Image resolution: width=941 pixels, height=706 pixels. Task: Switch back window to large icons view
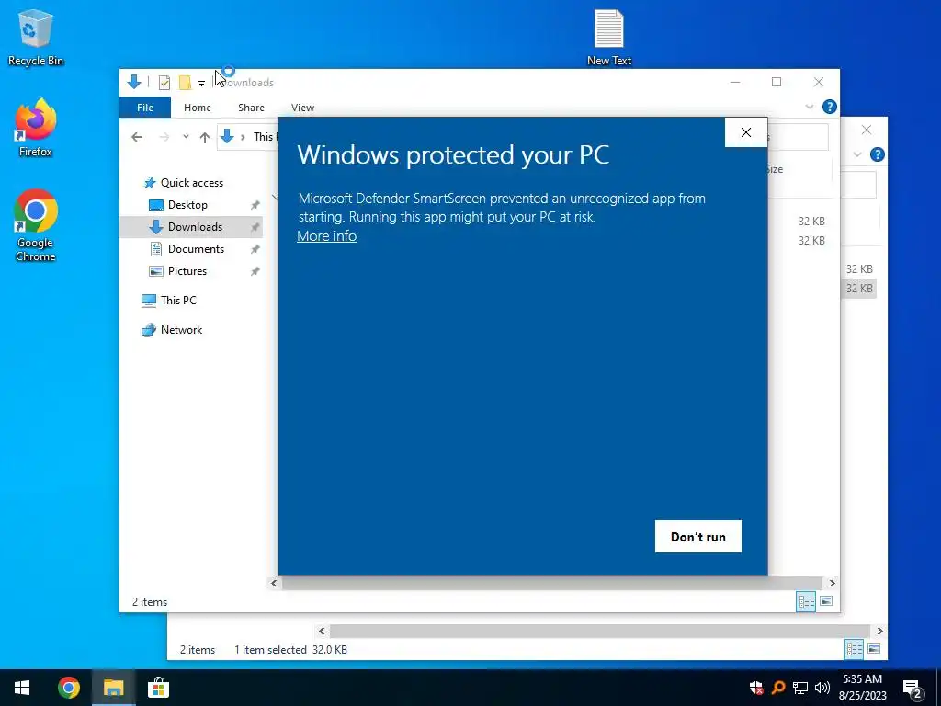875,649
